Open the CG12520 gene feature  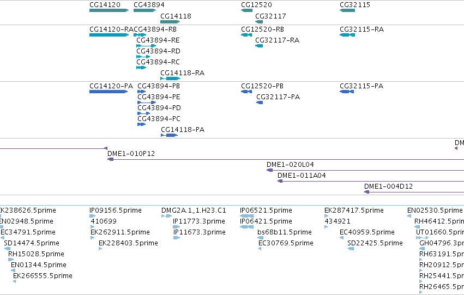[x=246, y=10]
